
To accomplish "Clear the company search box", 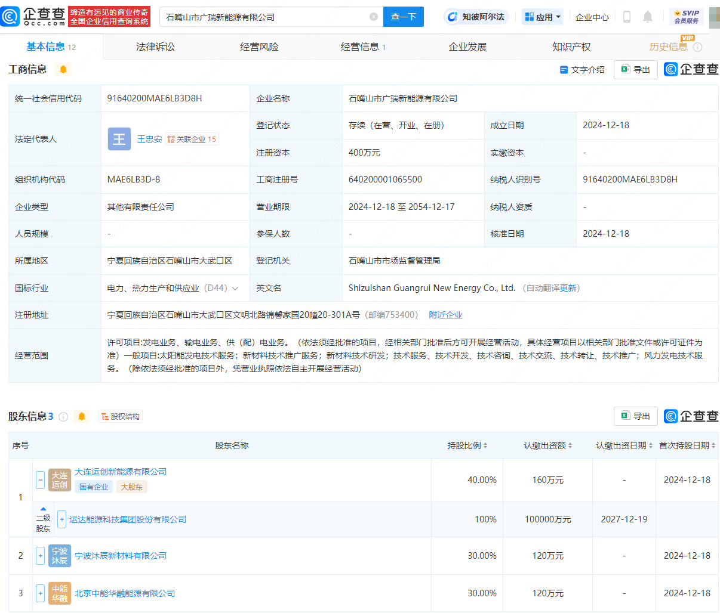I will [374, 17].
